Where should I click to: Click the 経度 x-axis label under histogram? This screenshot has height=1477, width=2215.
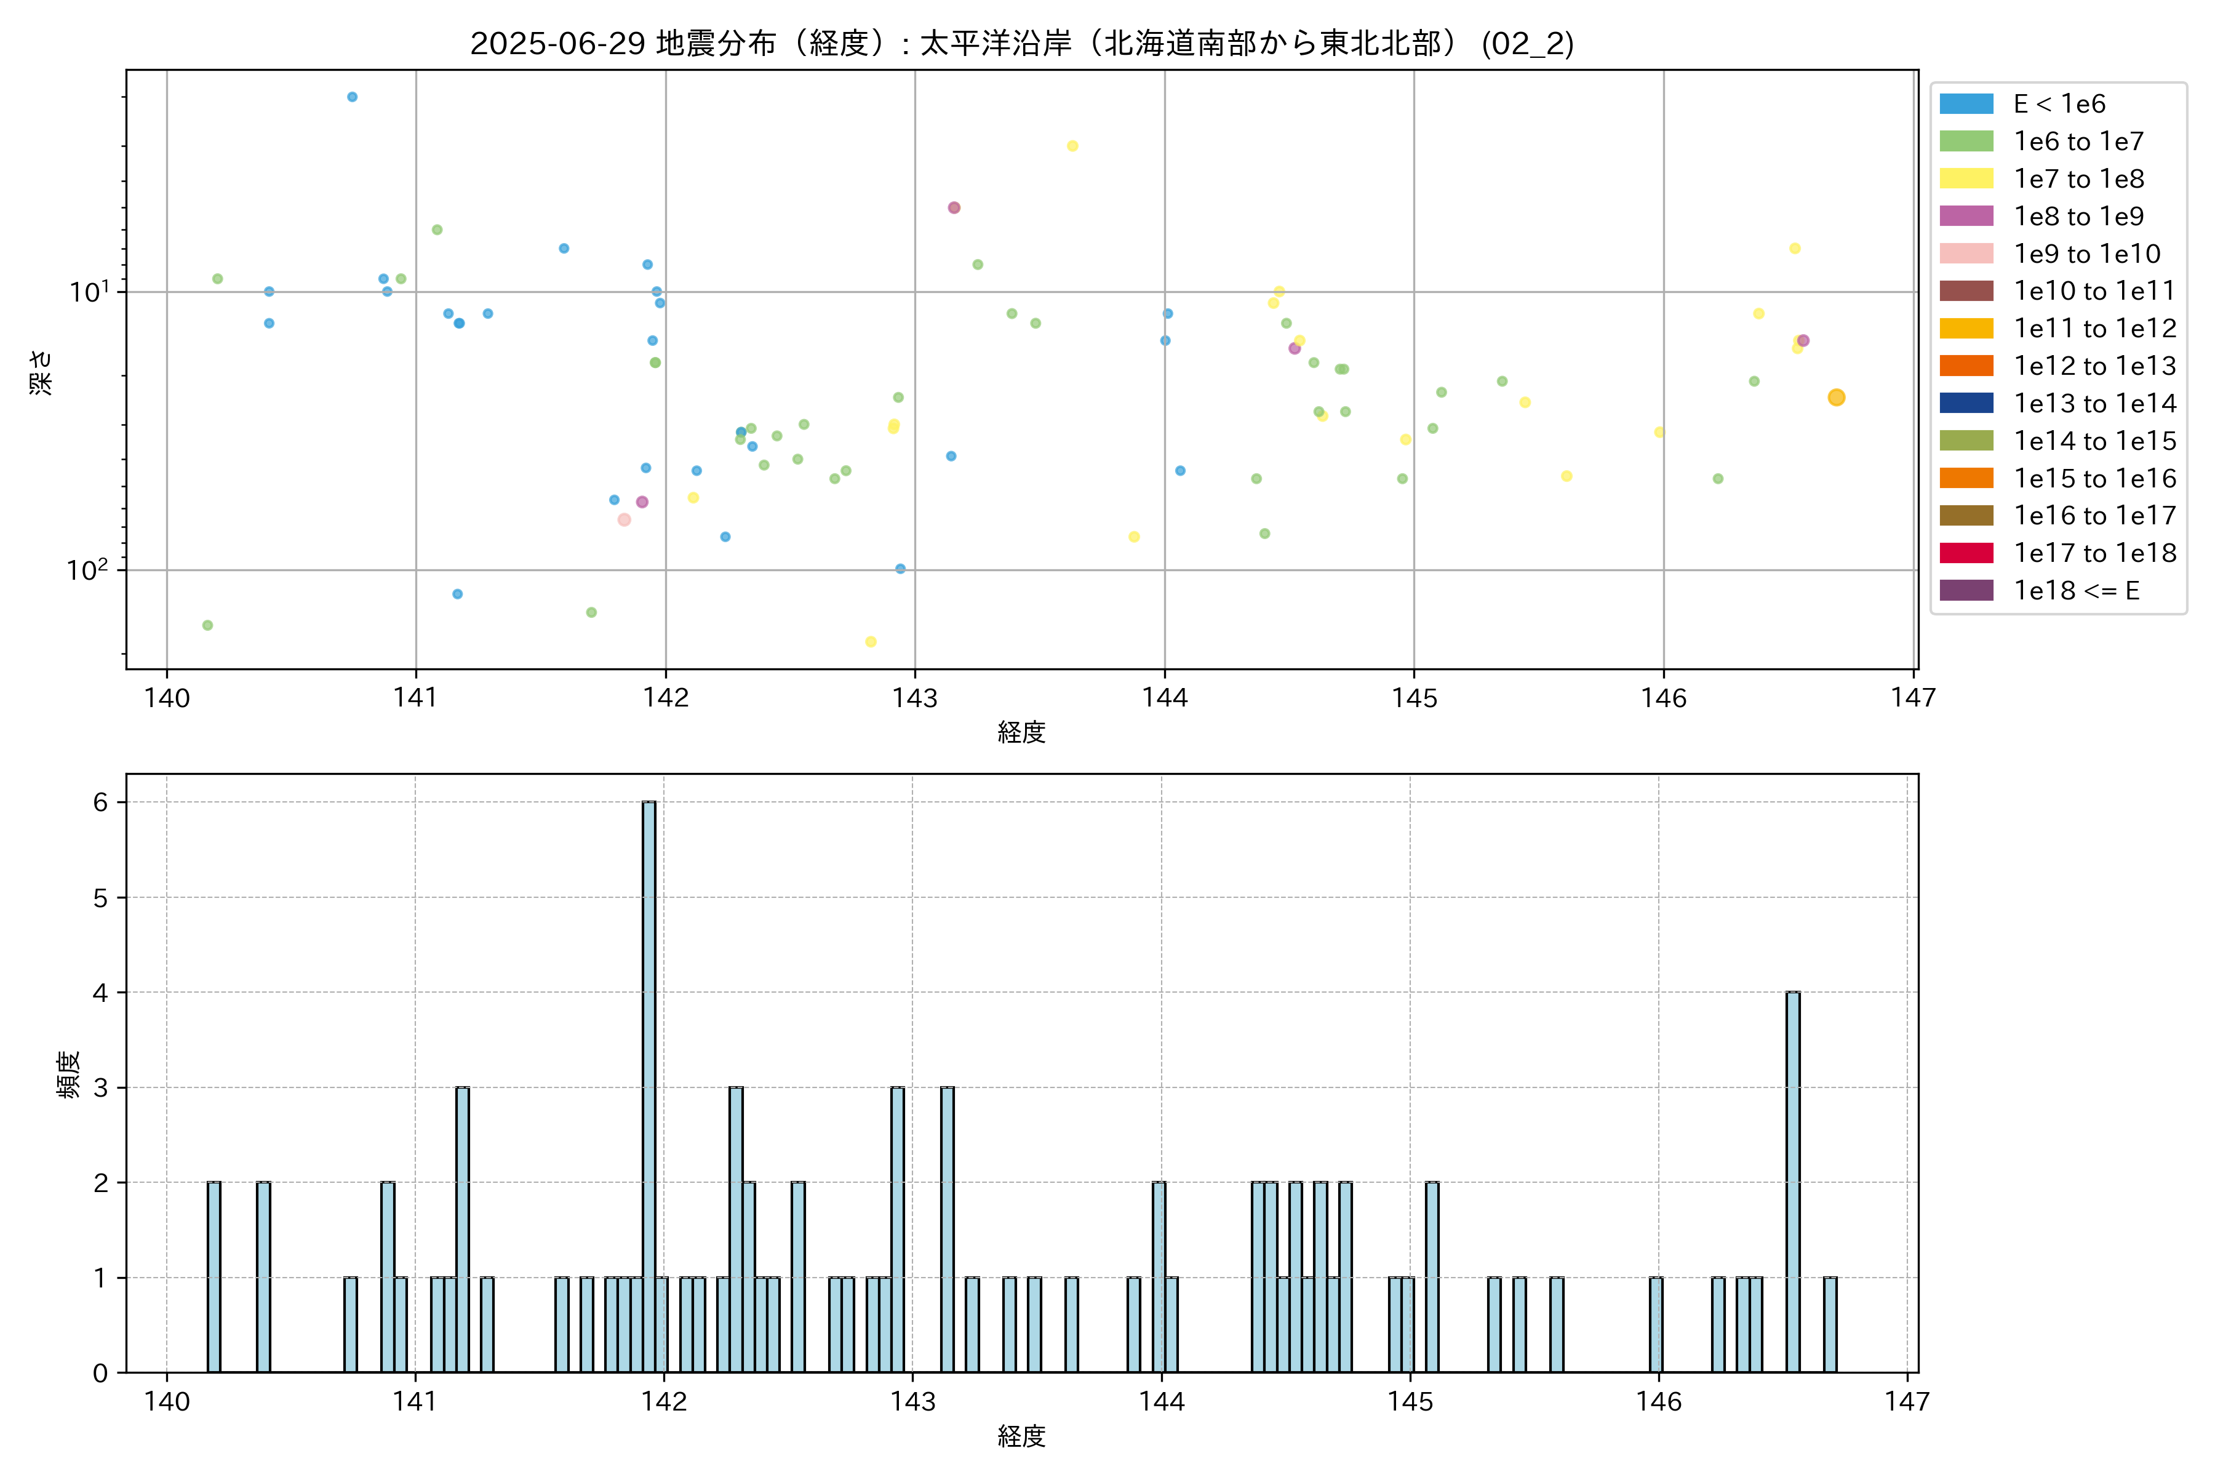coord(1022,1436)
